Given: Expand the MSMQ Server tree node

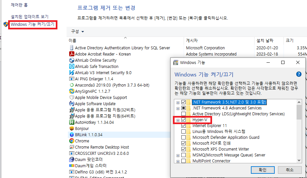Looking at the screenshot, I should 178,156.
